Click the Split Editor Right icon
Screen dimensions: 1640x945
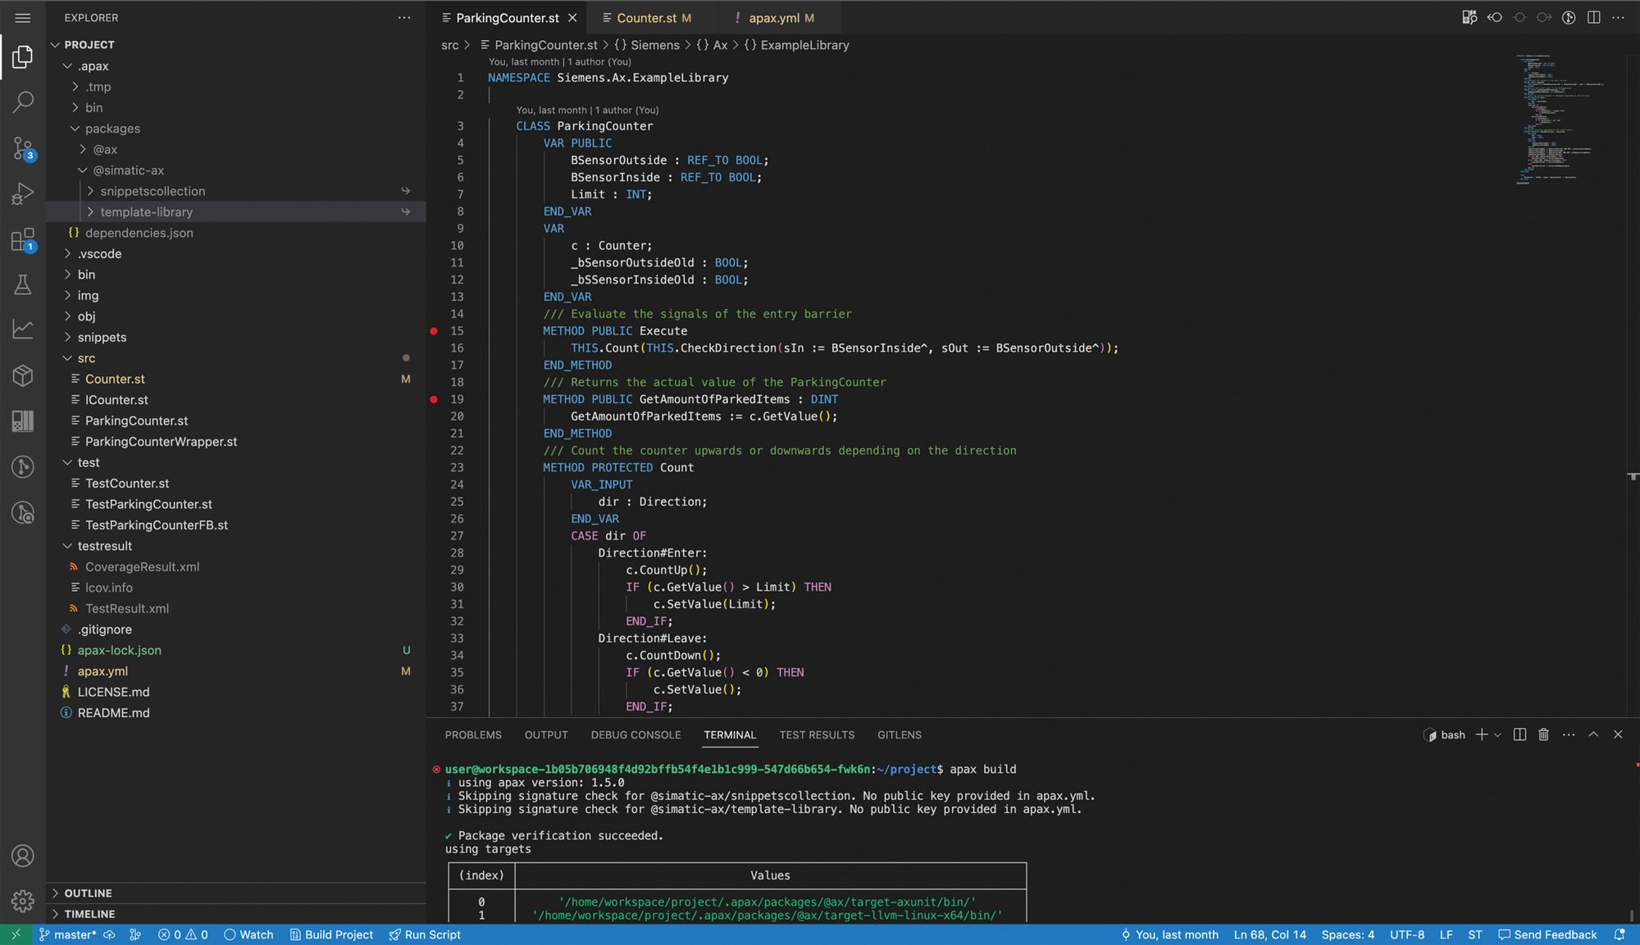pyautogui.click(x=1593, y=17)
